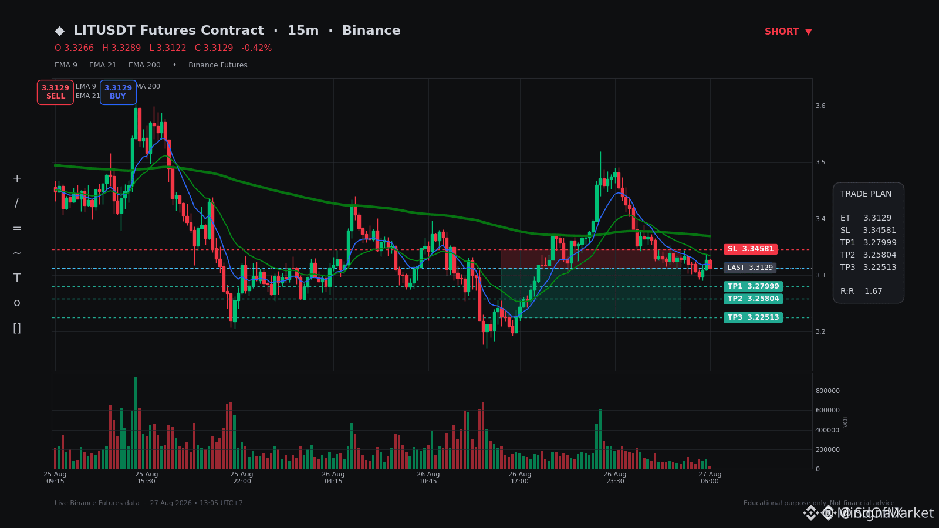Click the green take-profit shaded zone

click(x=591, y=293)
